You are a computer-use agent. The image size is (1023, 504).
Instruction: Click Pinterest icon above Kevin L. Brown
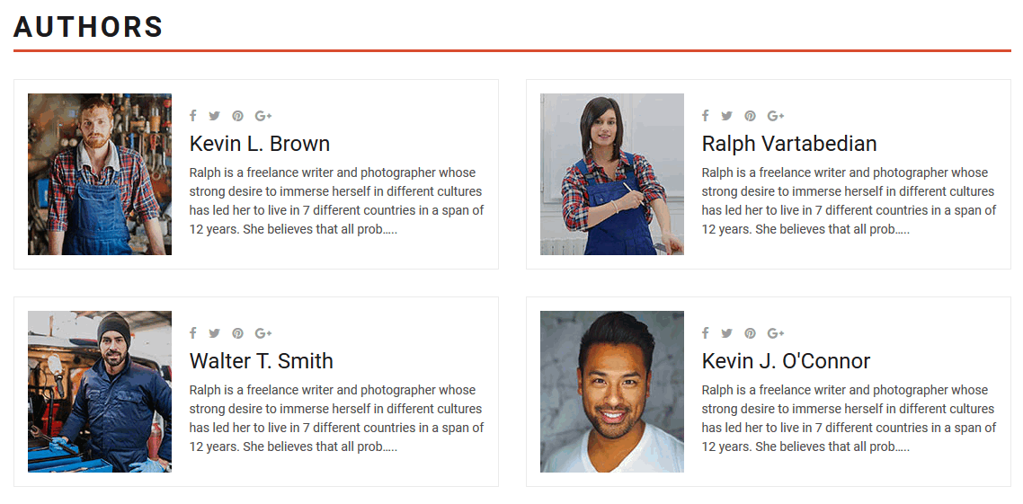237,116
